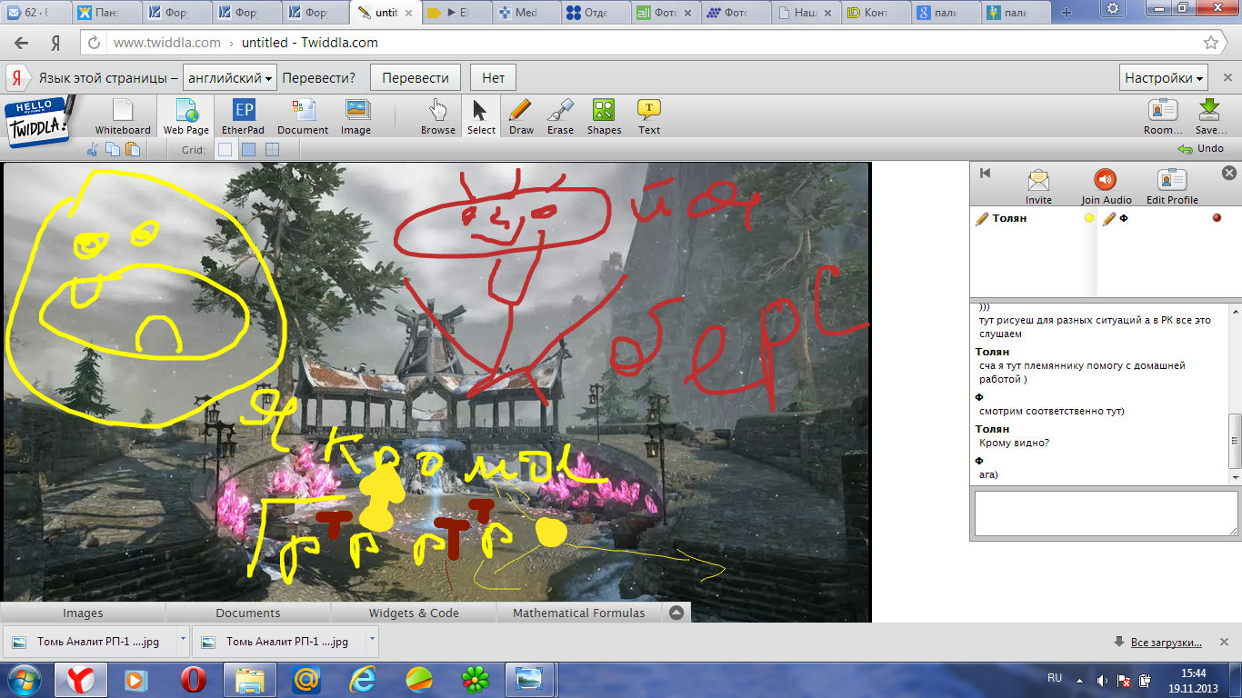Click the chat scrollbar thumb

(x=1235, y=440)
